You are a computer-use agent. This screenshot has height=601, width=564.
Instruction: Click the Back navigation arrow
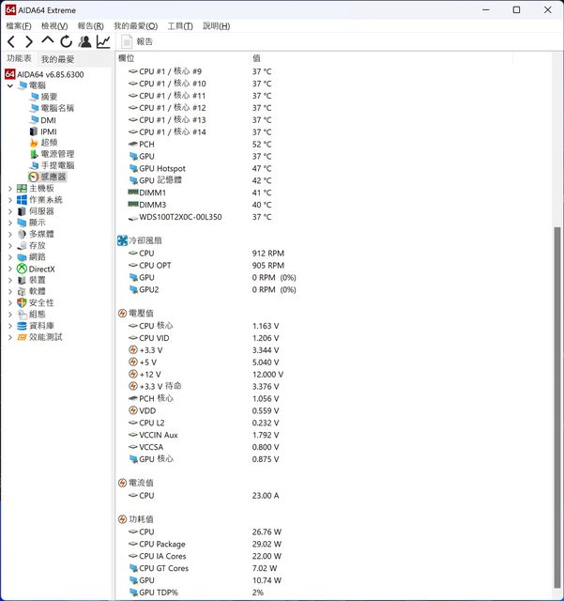11,41
